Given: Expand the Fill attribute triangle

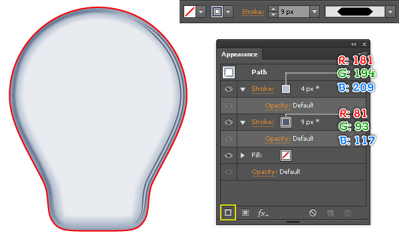Looking at the screenshot, I should tap(243, 155).
